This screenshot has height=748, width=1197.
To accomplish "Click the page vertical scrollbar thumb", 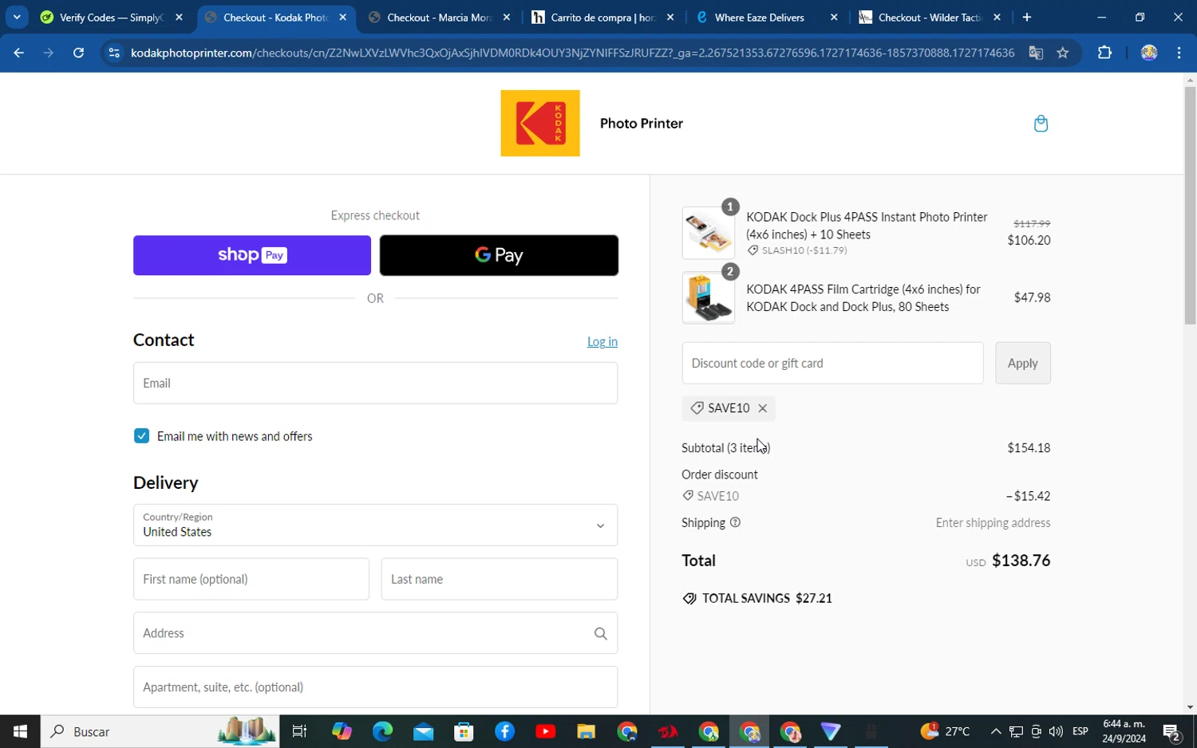I will pos(1190,205).
